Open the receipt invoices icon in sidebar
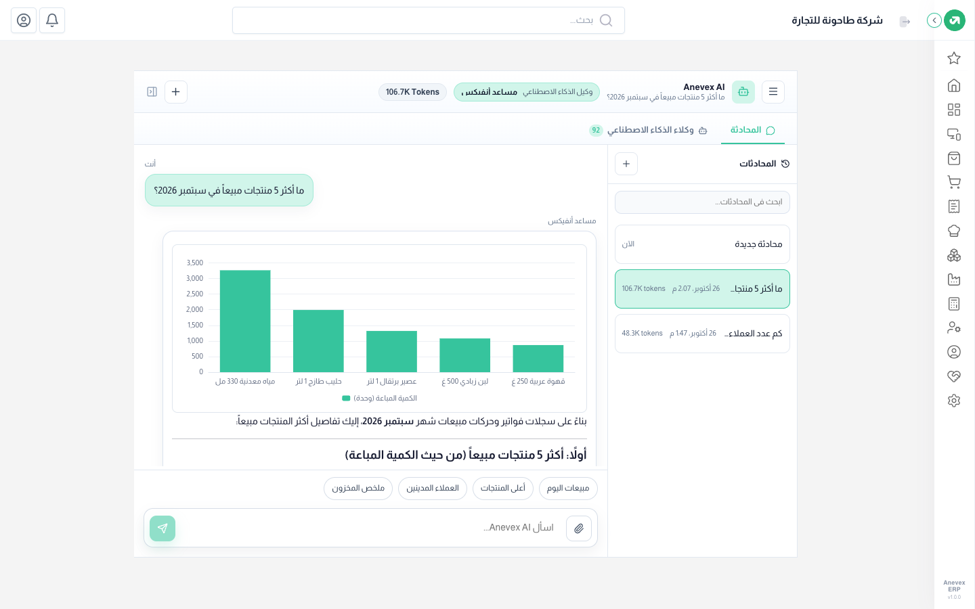 coord(954,206)
